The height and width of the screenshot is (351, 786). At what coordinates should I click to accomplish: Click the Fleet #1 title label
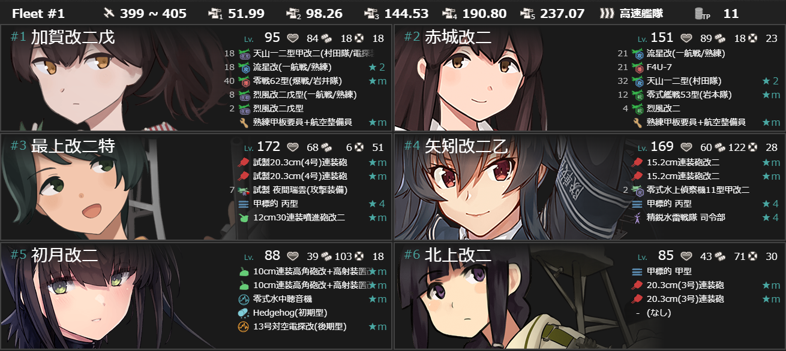click(x=38, y=13)
